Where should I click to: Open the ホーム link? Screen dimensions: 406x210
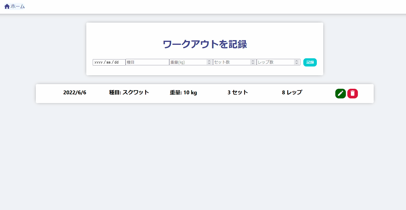pos(15,6)
